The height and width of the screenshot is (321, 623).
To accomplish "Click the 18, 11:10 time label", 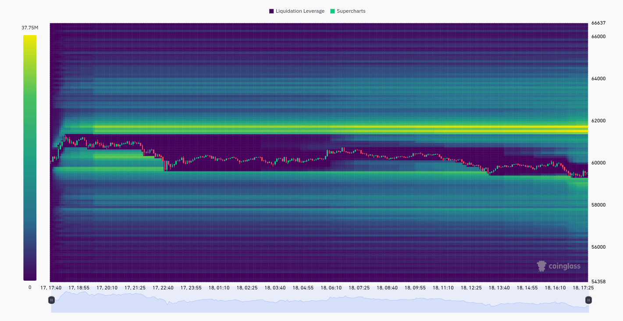I will pyautogui.click(x=443, y=288).
